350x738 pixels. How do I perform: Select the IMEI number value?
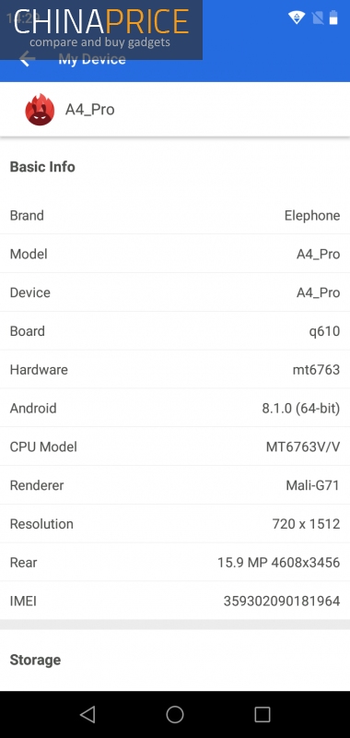pos(282,601)
